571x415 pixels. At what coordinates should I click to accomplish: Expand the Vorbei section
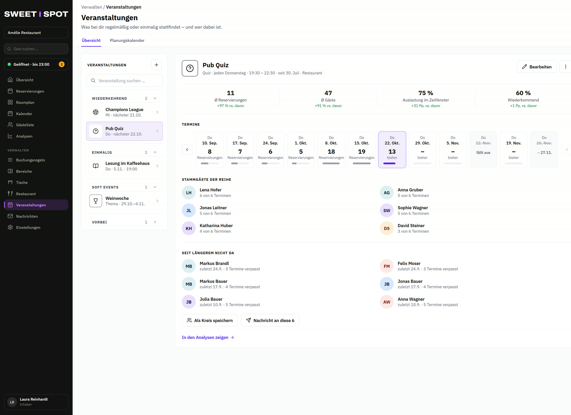pyautogui.click(x=155, y=222)
